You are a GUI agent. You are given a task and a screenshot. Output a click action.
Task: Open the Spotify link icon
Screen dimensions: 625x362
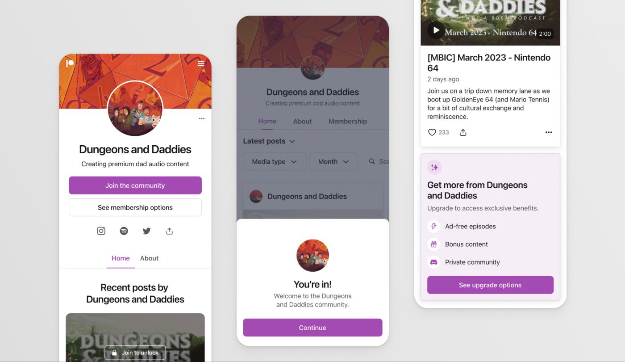pyautogui.click(x=124, y=231)
